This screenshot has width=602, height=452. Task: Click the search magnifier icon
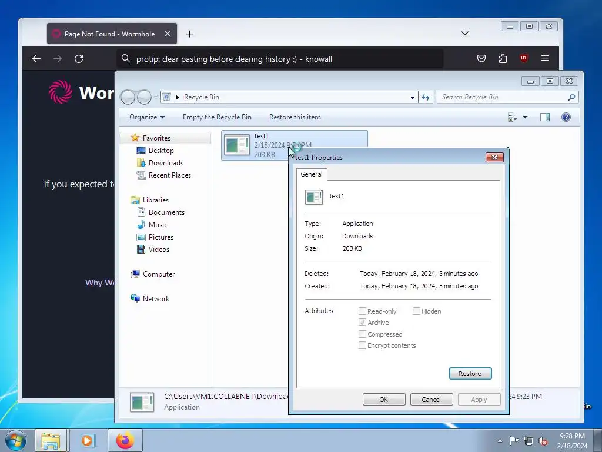point(571,97)
